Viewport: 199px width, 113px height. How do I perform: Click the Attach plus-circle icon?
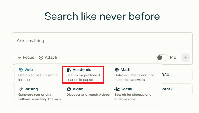coord(41,58)
